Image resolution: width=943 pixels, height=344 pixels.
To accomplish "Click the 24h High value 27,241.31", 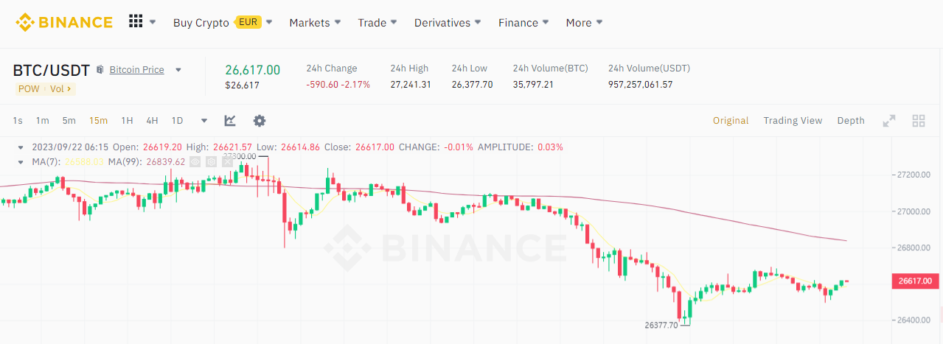I will coord(411,85).
